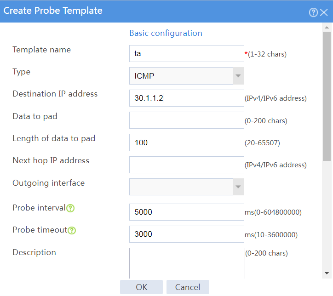
Task: Close the Create Probe Template dialog
Action: (324, 12)
